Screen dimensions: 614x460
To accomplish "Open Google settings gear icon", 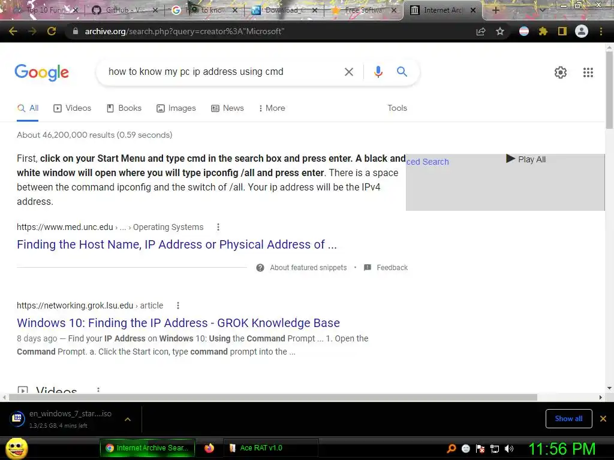I will click(x=561, y=72).
